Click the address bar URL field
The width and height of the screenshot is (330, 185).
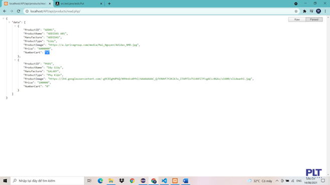click(160, 11)
